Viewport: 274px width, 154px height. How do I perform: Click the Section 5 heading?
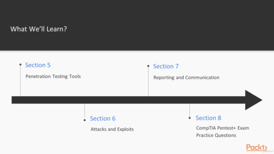[38, 65]
